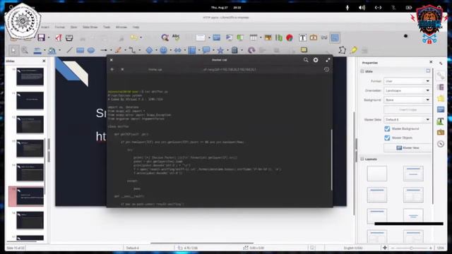Viewport: 452px width, 254px height.
Task: Open the Slide menu
Action: 73,27
